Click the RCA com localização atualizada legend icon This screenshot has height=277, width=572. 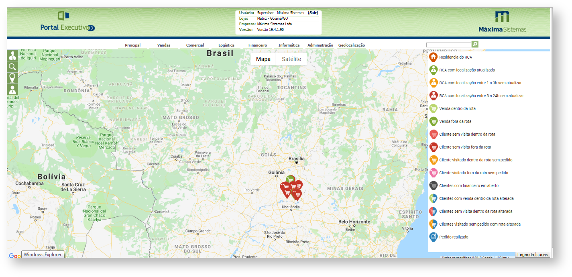point(433,70)
